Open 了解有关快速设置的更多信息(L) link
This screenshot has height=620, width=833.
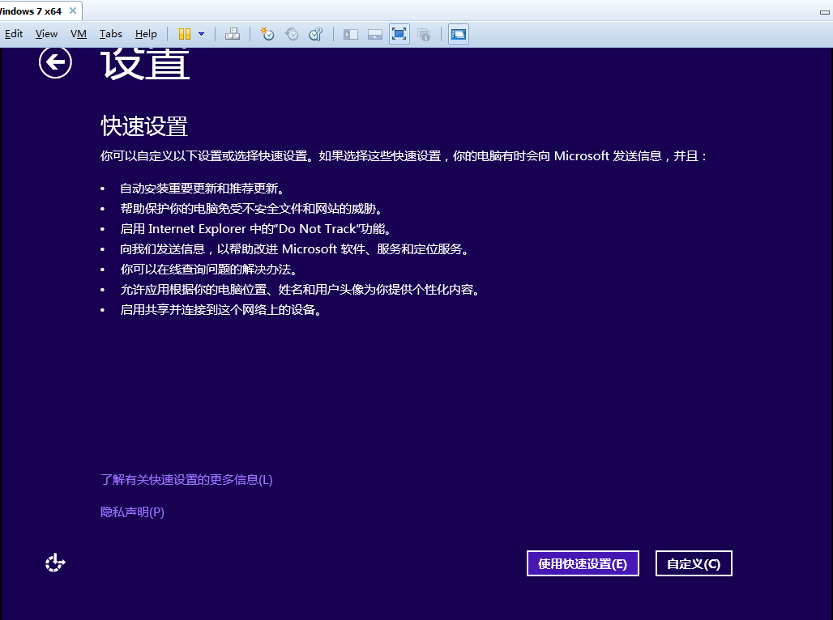coord(186,480)
